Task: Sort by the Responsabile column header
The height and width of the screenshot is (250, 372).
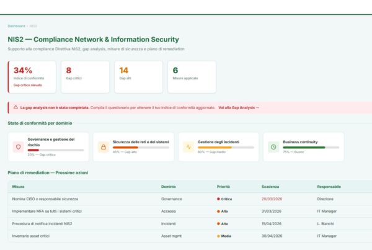Action: click(329, 187)
